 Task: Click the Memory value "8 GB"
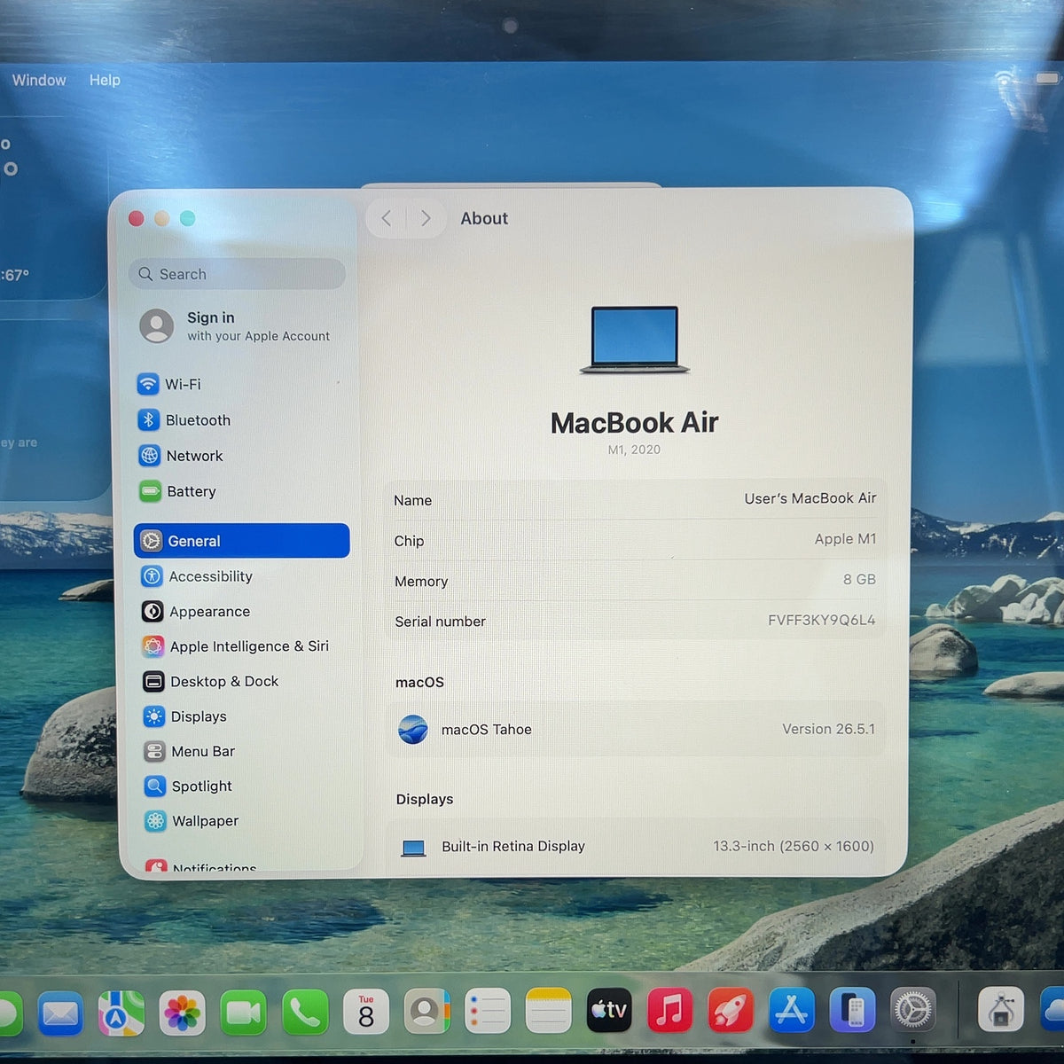859,579
